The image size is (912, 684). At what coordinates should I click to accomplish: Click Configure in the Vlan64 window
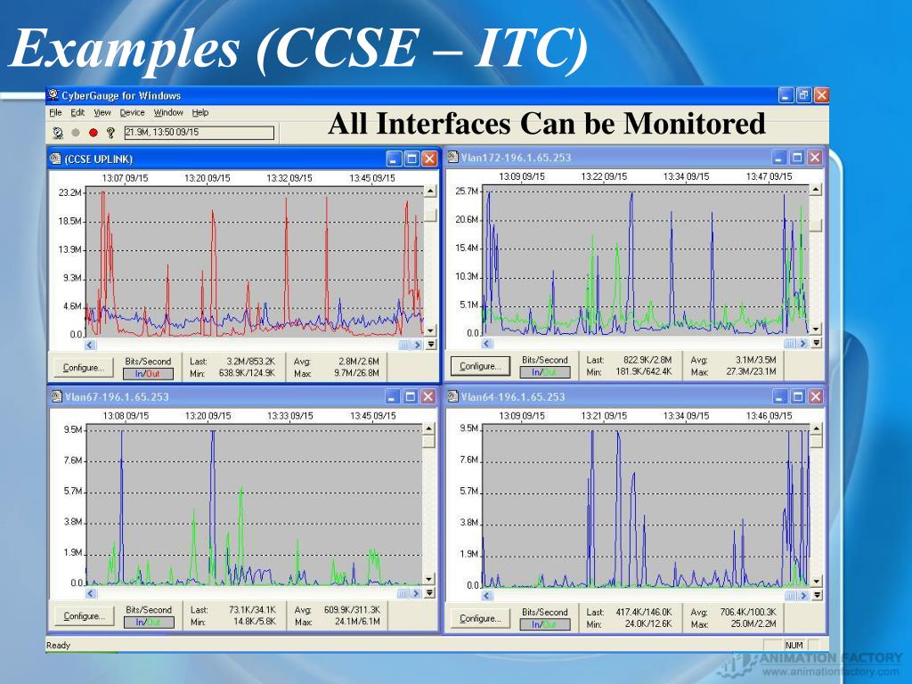tap(480, 618)
